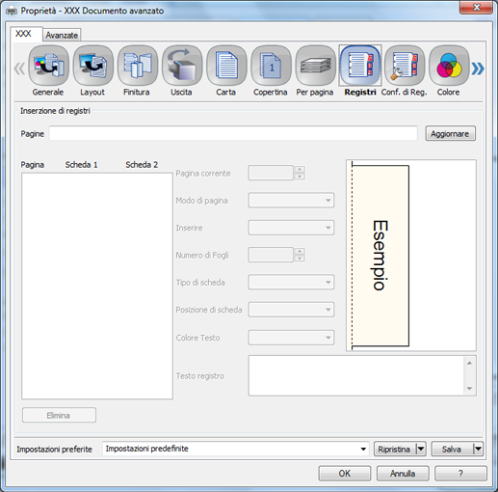Screen dimensions: 498x492
Task: Open the Per pagina icon
Action: point(315,66)
